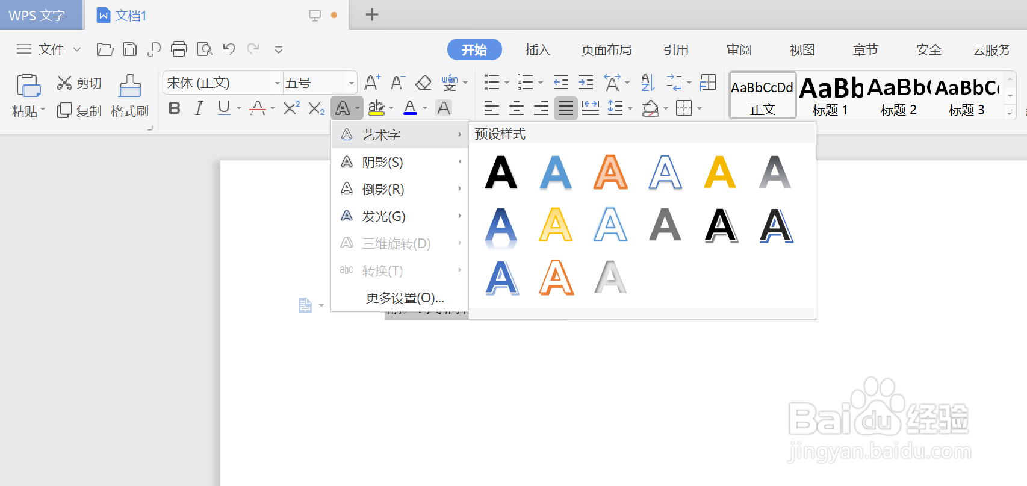Apply superscript formatting
The width and height of the screenshot is (1027, 486).
click(x=291, y=108)
